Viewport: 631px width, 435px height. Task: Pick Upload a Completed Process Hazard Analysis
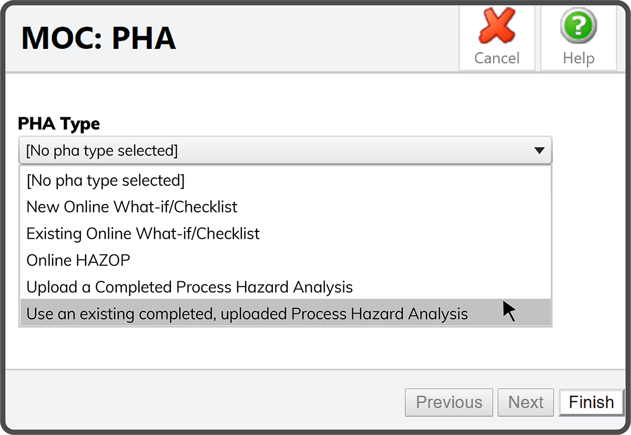(189, 287)
